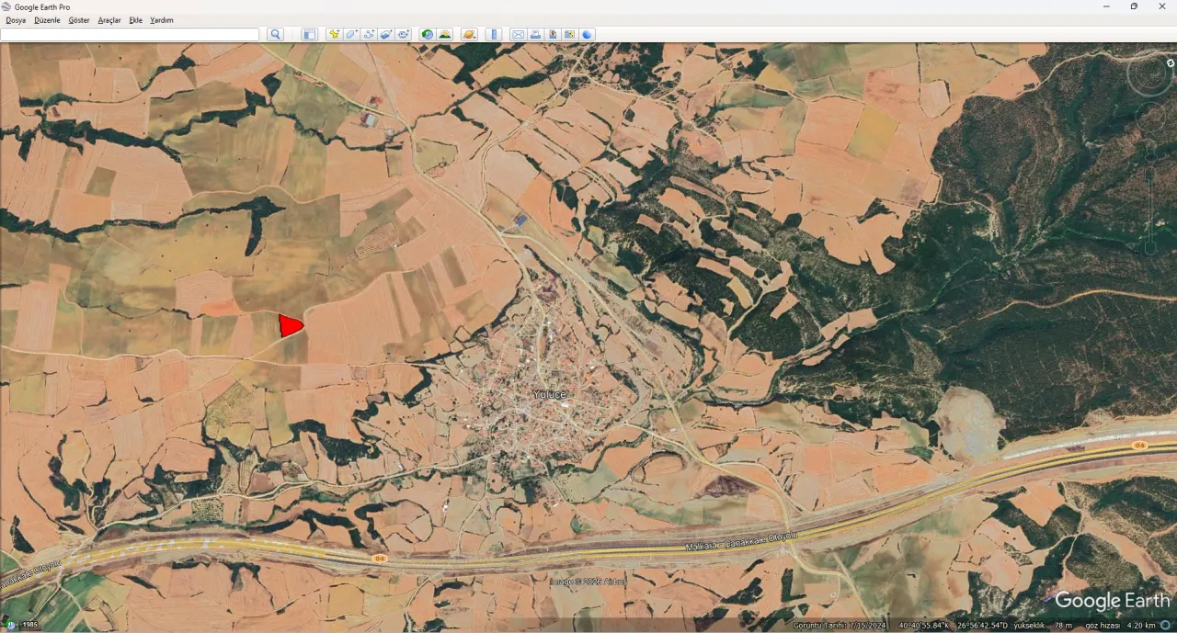Click the View in Google Maps icon

click(570, 34)
